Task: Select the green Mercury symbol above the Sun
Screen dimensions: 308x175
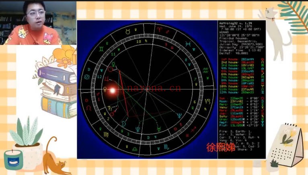Action: [113, 64]
